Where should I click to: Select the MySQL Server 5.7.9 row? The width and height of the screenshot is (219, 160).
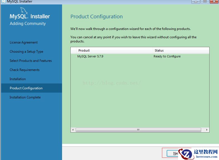(140, 56)
